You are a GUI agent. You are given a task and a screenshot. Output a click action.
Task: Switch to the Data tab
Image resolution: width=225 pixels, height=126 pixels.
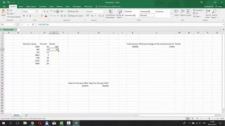[x=51, y=7]
